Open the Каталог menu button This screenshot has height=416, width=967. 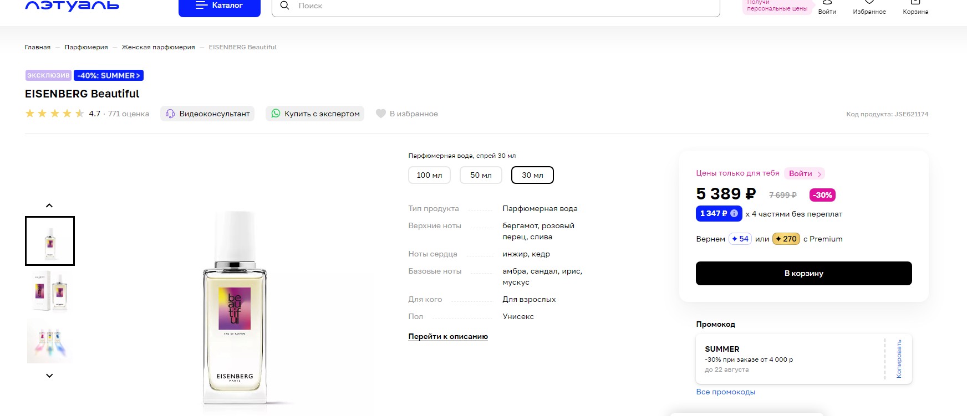point(220,7)
